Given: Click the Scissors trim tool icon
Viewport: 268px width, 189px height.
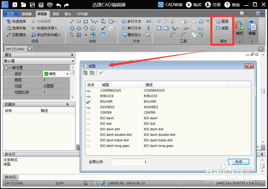Looking at the screenshot, I should tap(184, 28).
